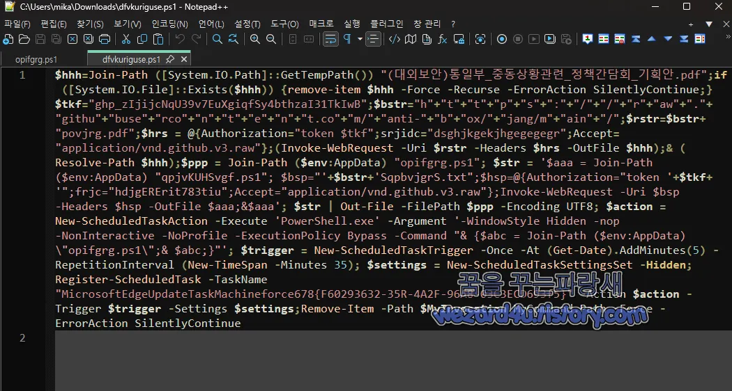Close the dfvkuriguse.ps1 tab

(x=184, y=59)
